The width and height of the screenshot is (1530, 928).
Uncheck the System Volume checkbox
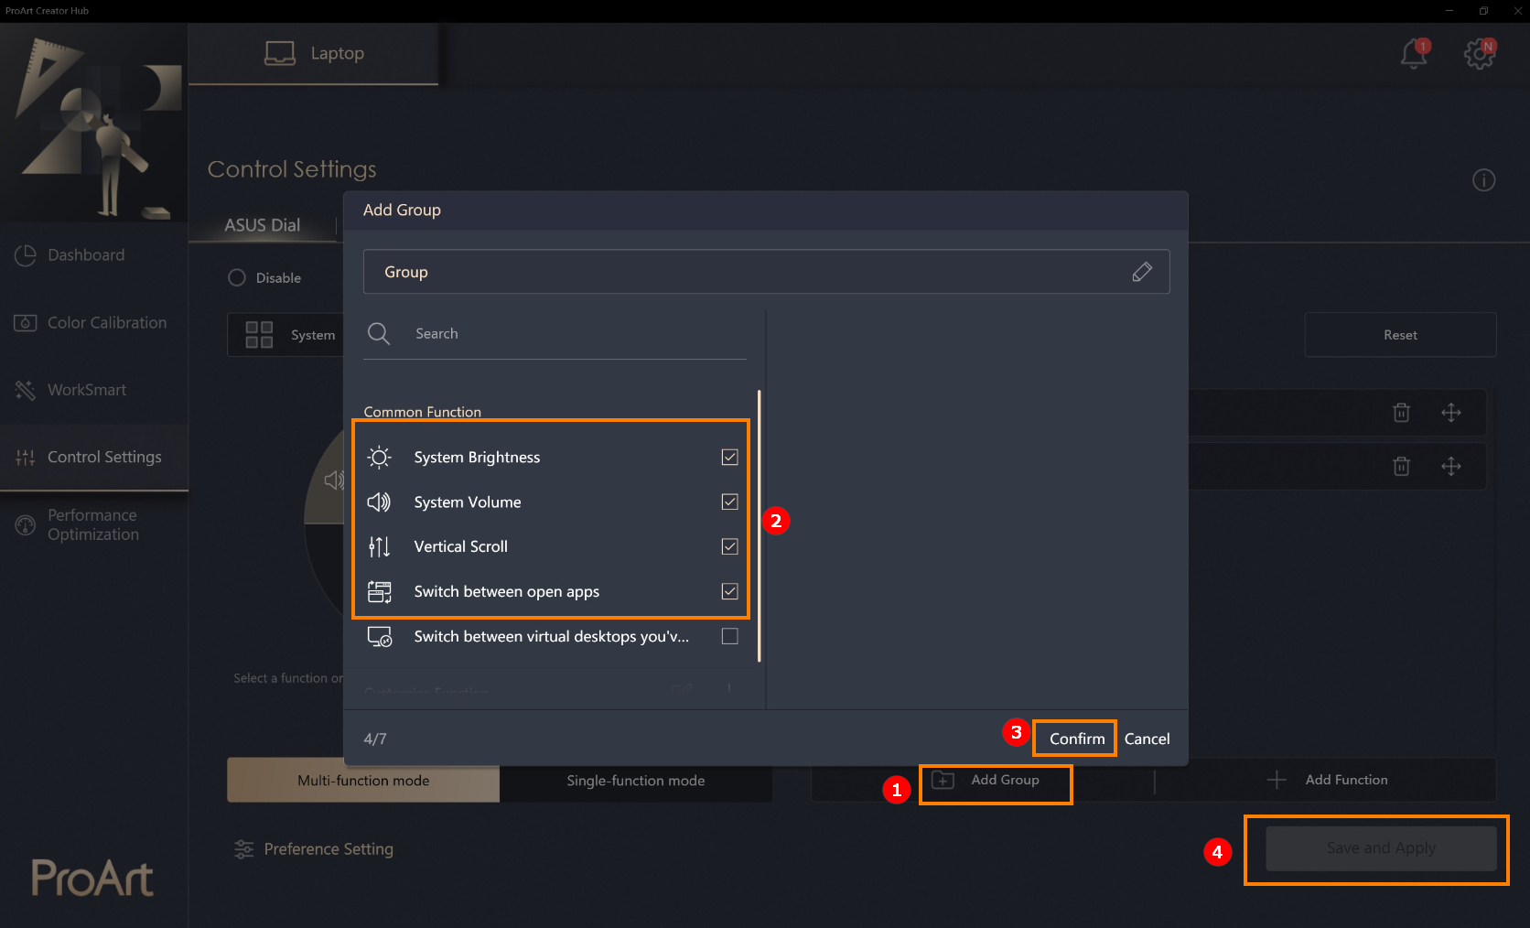(729, 502)
